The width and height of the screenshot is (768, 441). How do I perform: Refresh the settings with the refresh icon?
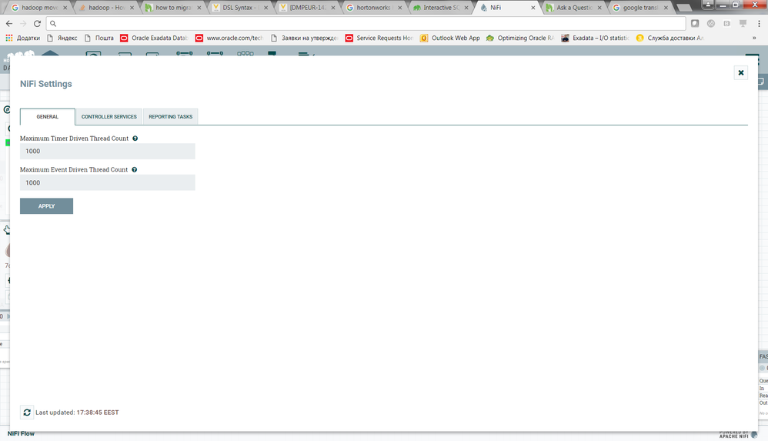27,413
